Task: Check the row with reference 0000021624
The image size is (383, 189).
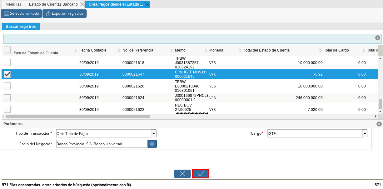Action: (x=7, y=98)
